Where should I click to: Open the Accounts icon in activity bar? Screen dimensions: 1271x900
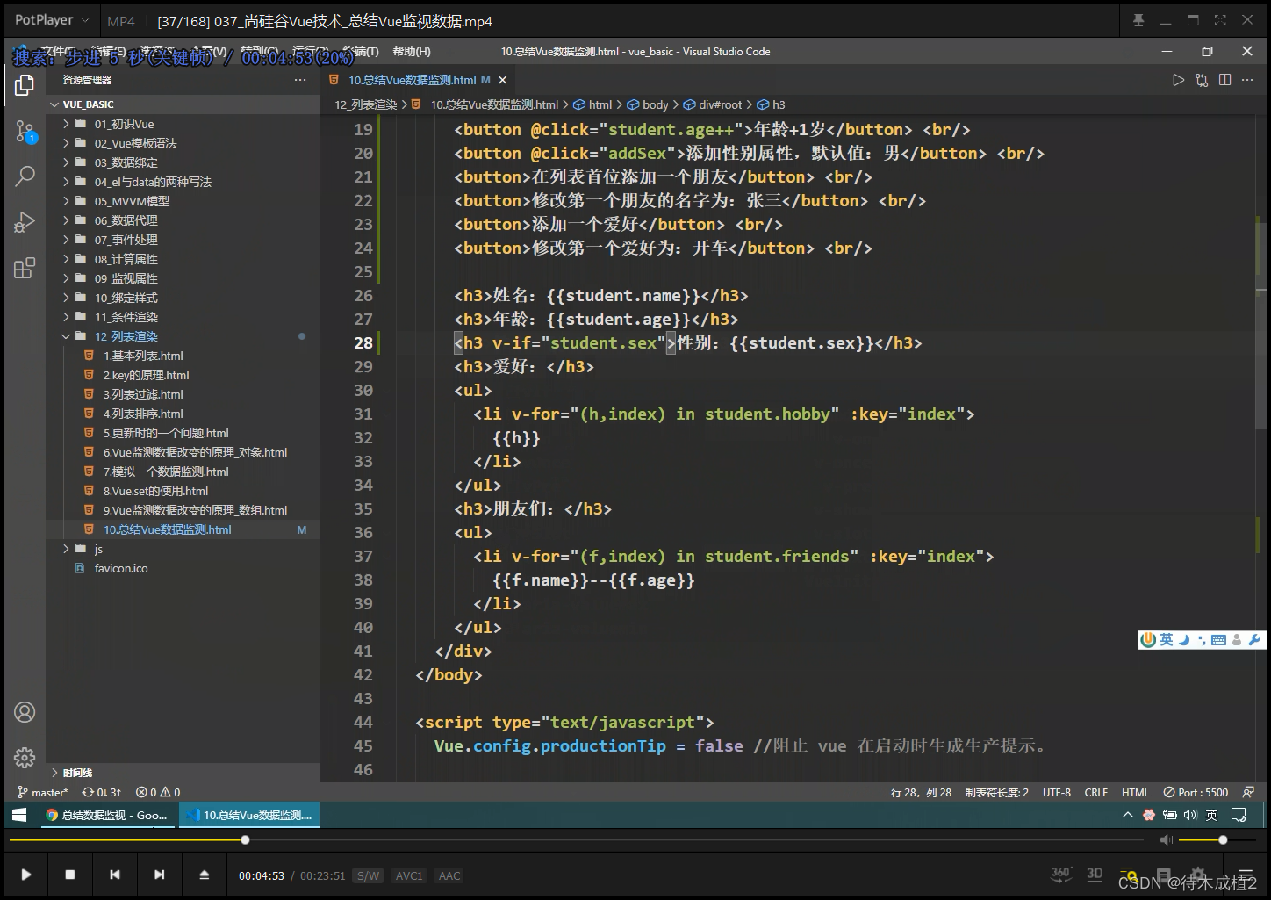[x=25, y=712]
